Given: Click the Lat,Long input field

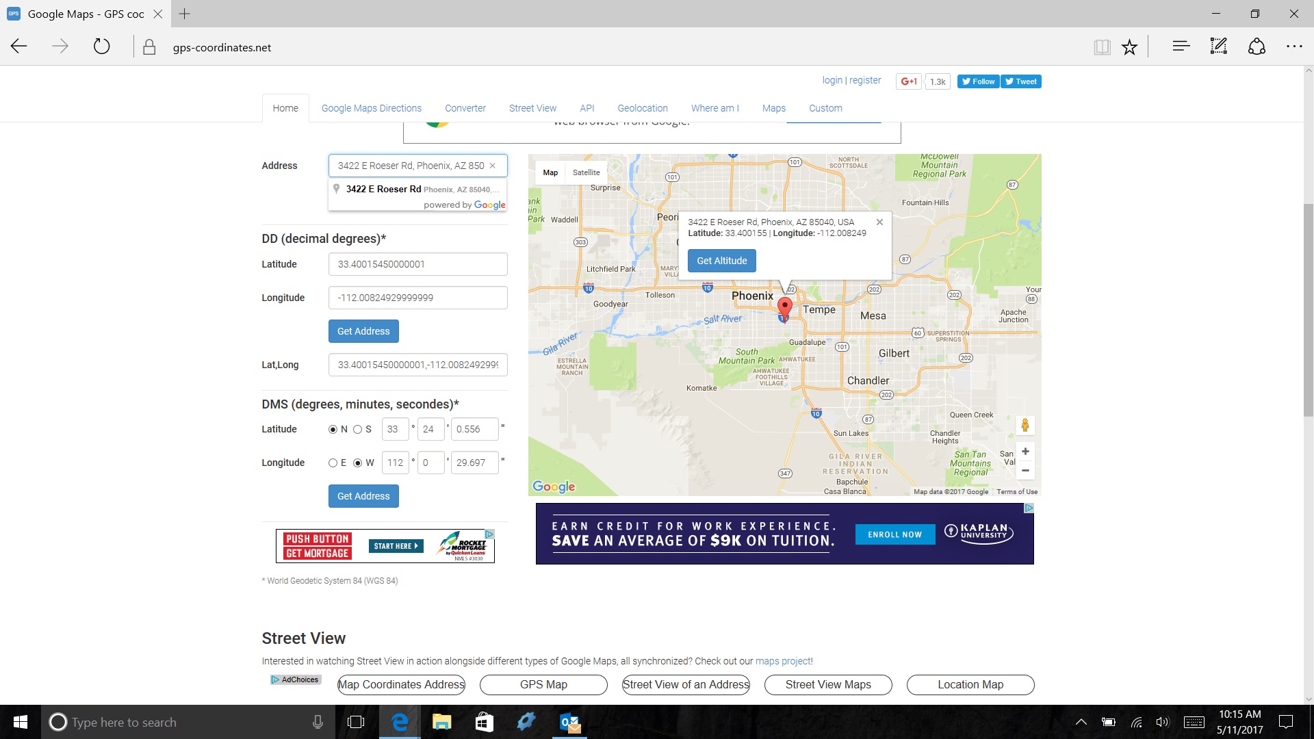Looking at the screenshot, I should (x=418, y=365).
